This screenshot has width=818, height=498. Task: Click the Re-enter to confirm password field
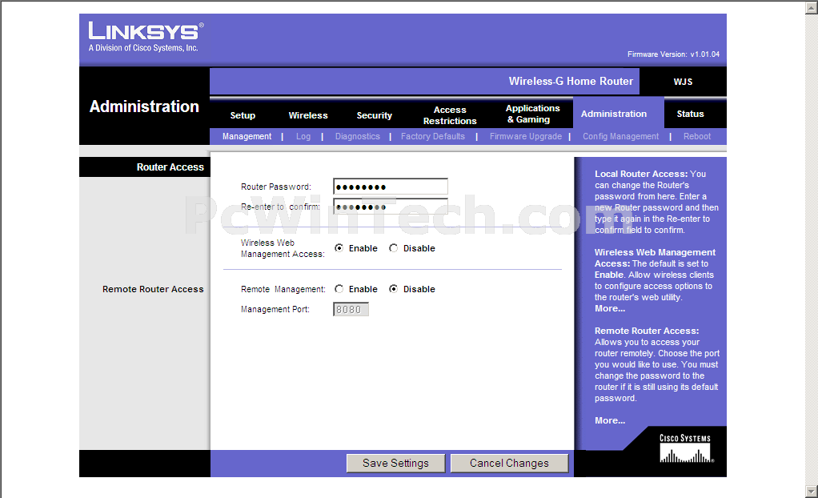coord(391,207)
